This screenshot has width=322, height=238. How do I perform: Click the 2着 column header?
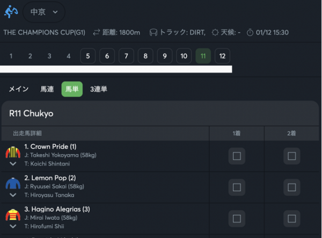(x=291, y=133)
